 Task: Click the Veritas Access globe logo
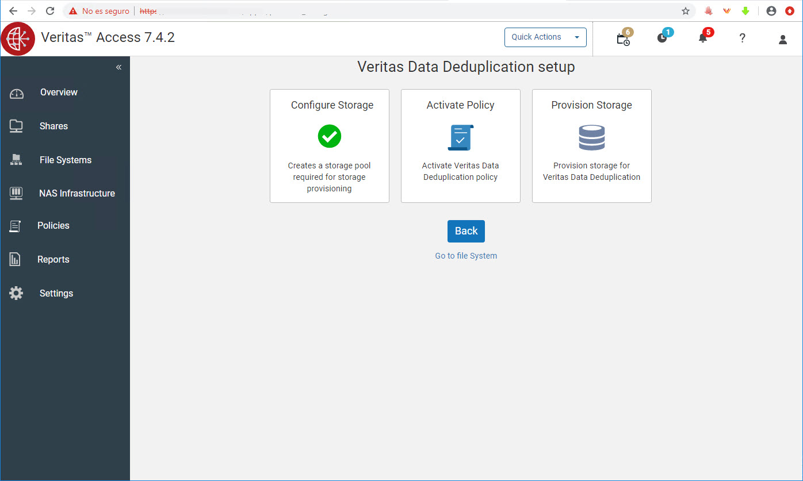(x=18, y=39)
